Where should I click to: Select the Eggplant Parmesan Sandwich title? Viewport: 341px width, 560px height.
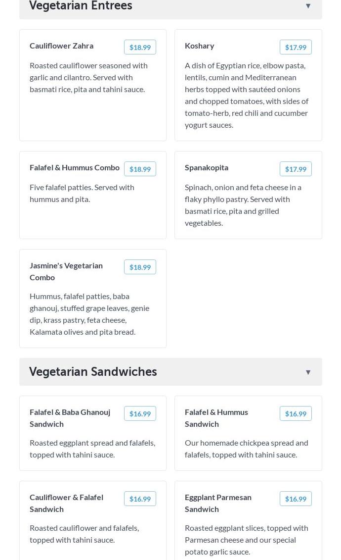(x=218, y=503)
